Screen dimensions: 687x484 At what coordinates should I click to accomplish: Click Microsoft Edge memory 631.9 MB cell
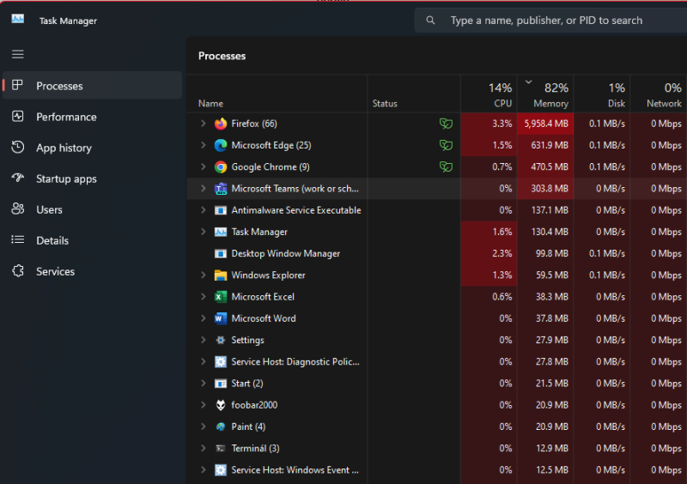(546, 145)
